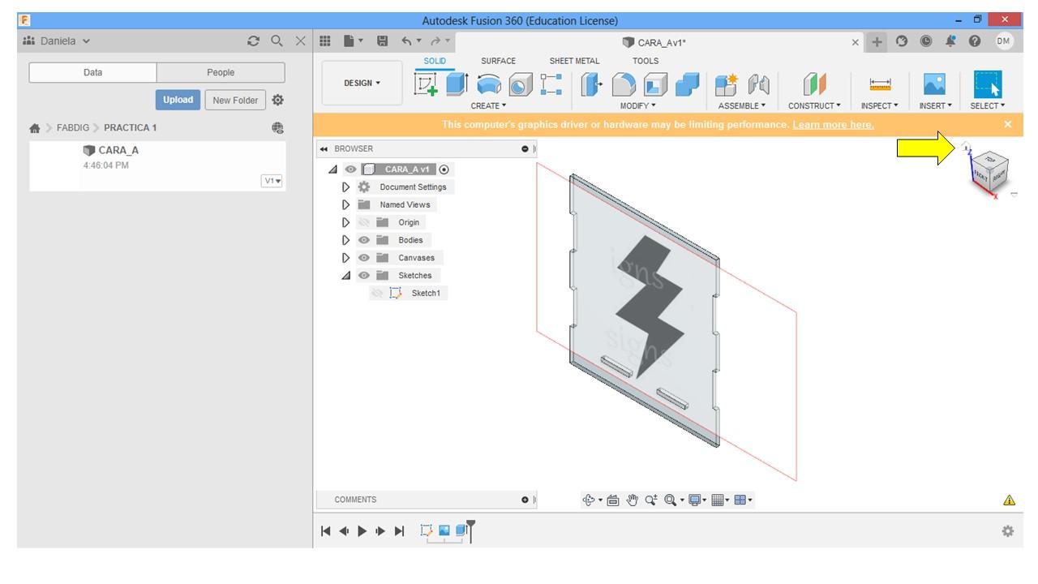Viewport: 1038px width, 584px height.
Task: Click the Pan hand tool
Action: (x=633, y=500)
